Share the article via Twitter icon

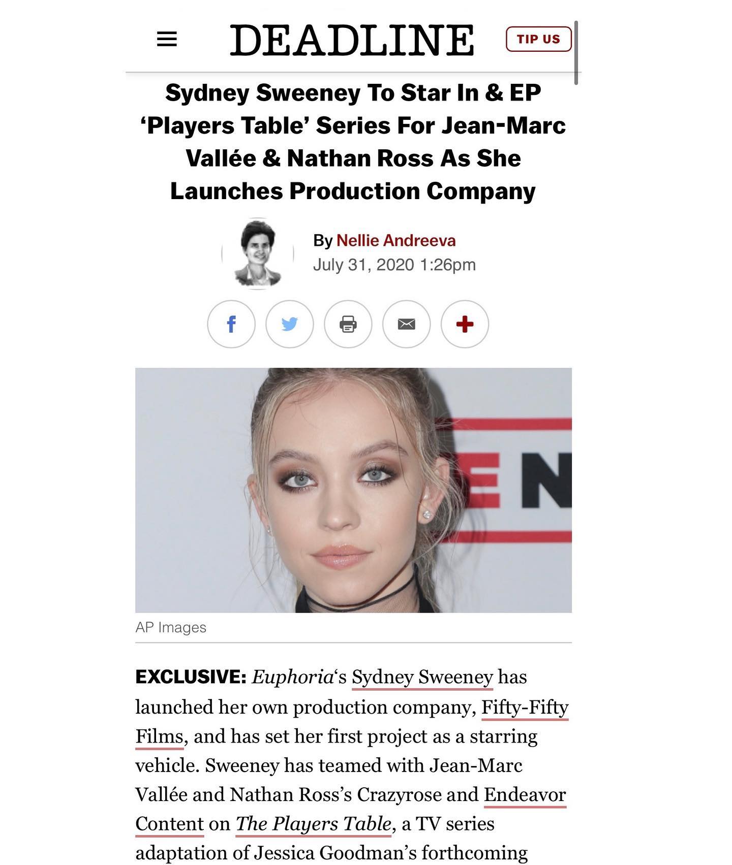290,324
